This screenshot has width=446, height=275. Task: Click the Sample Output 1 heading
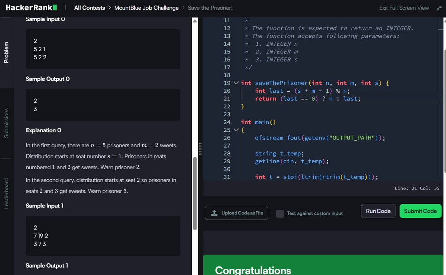47,265
